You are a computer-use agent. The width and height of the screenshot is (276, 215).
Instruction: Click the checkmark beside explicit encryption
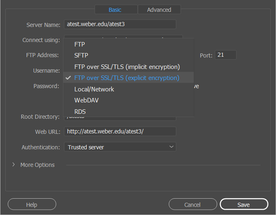pyautogui.click(x=68, y=78)
